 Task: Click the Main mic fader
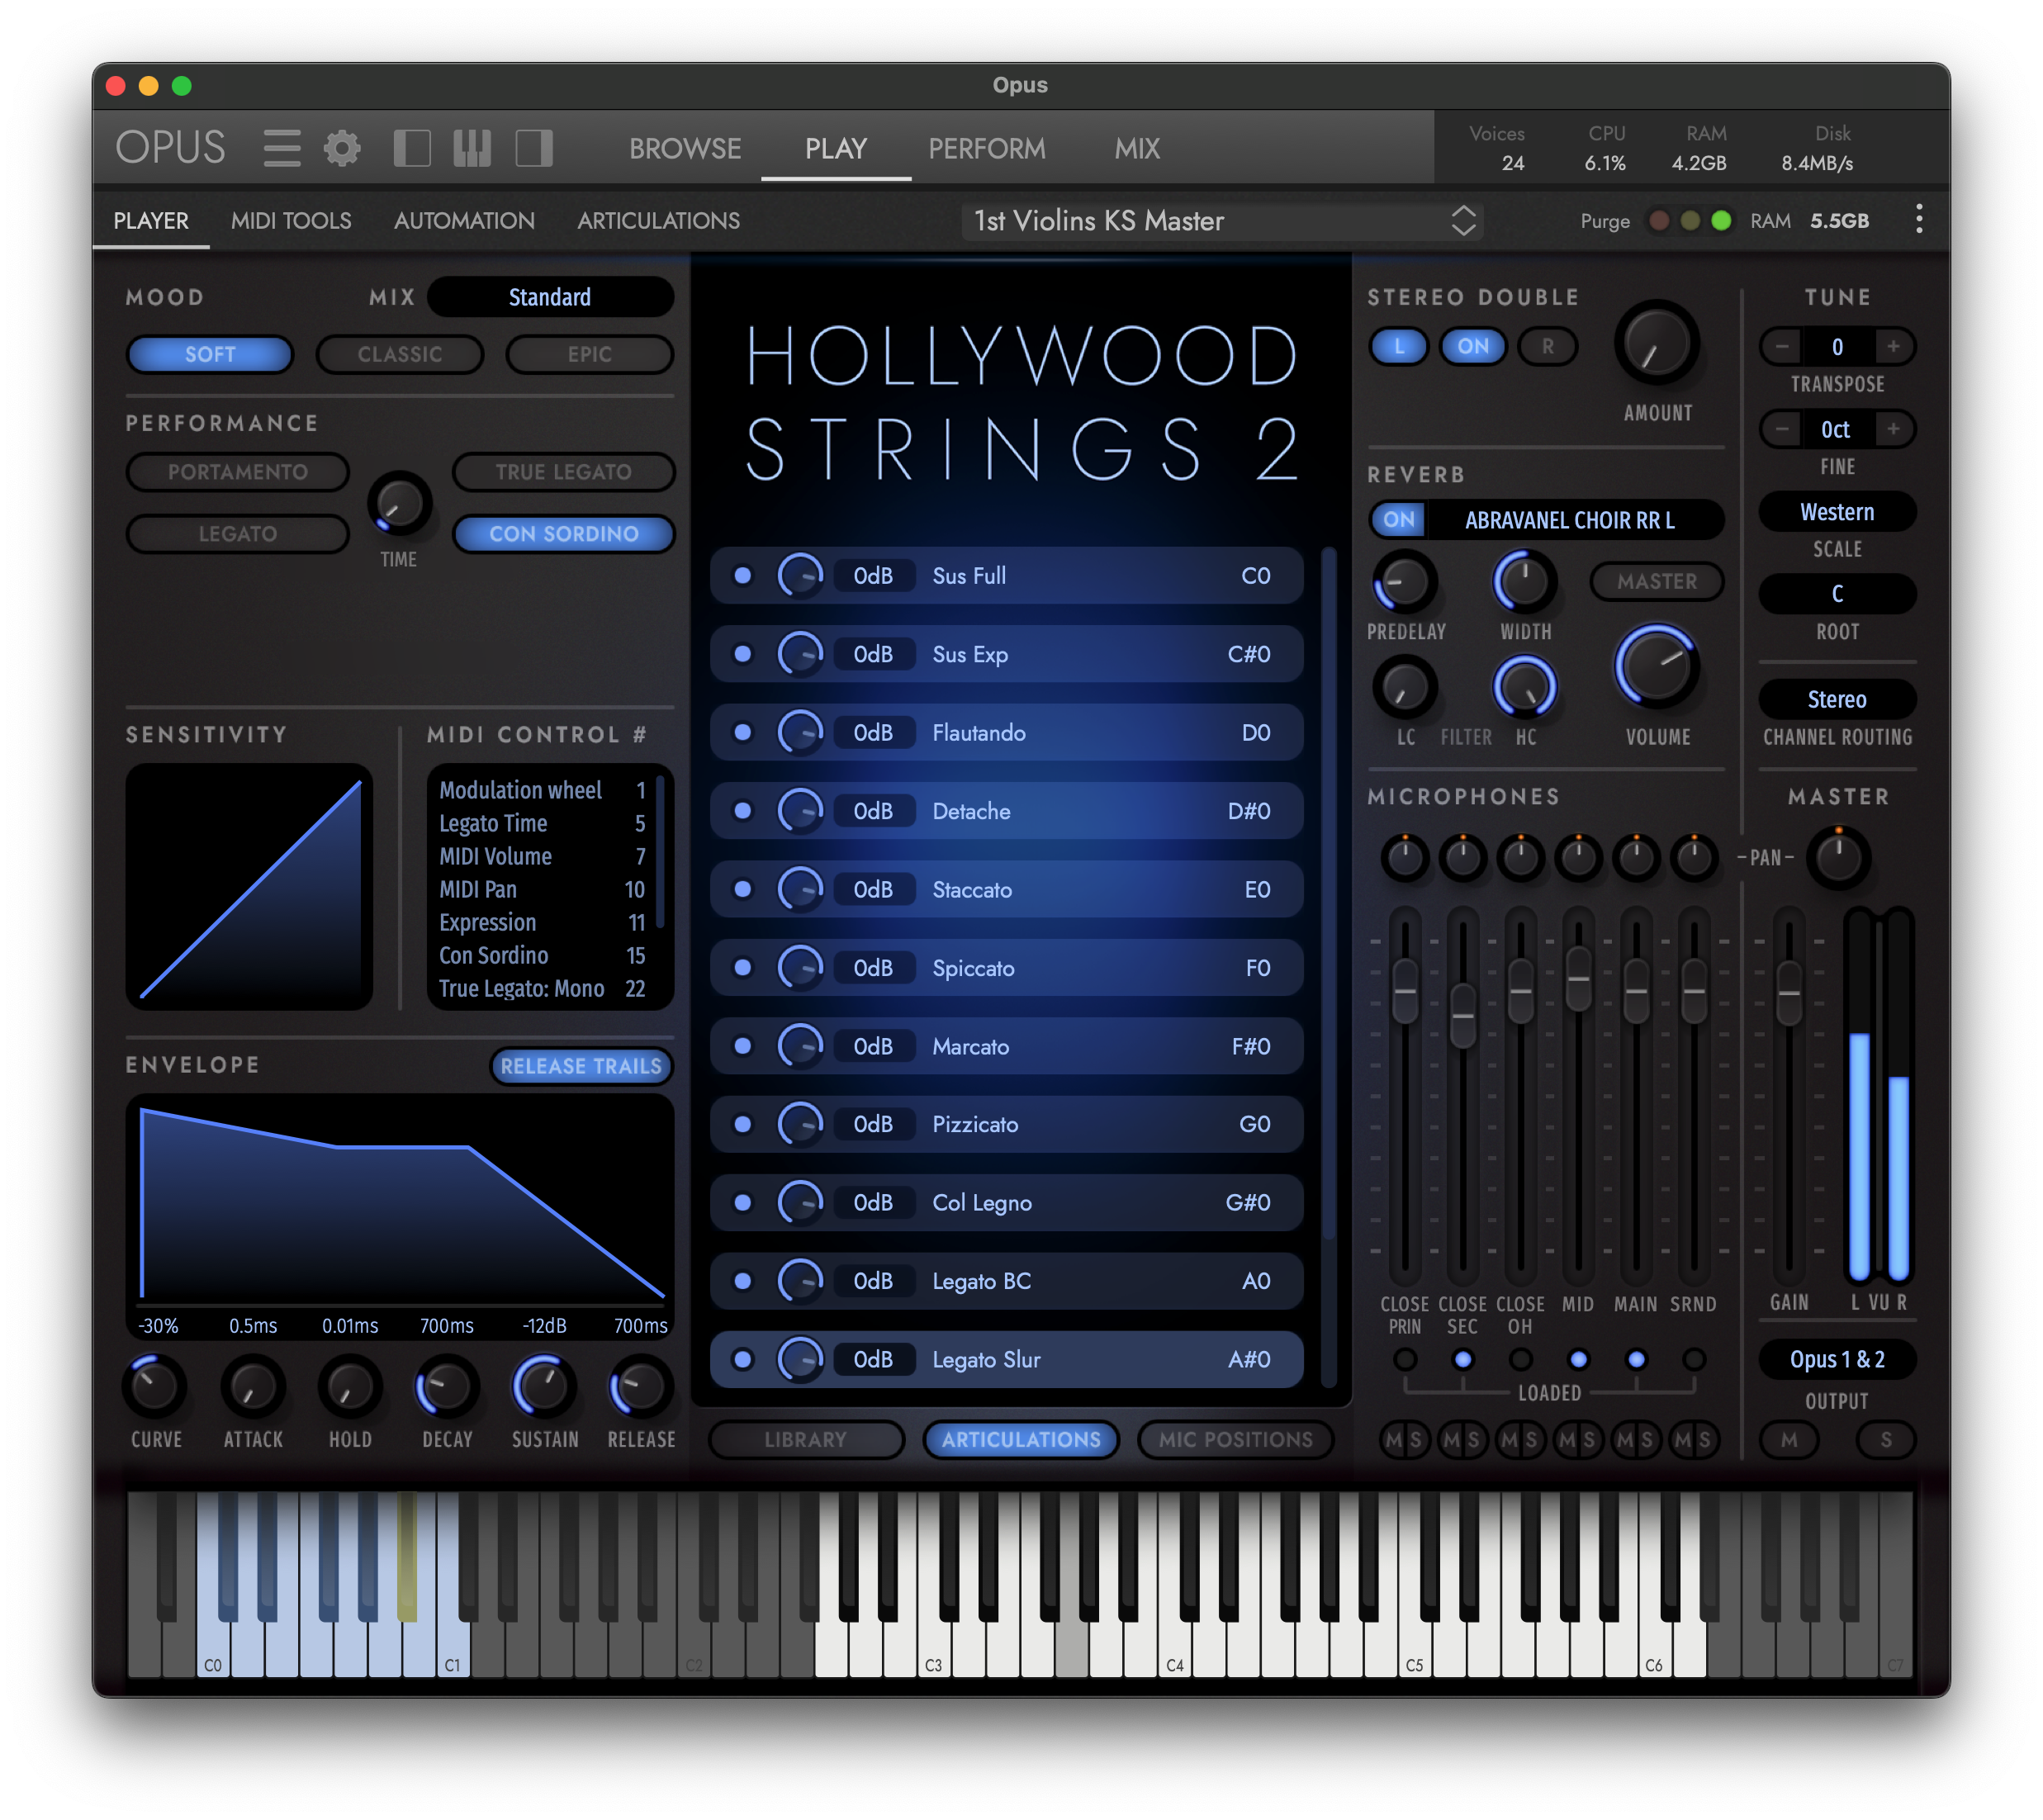pos(1636,990)
